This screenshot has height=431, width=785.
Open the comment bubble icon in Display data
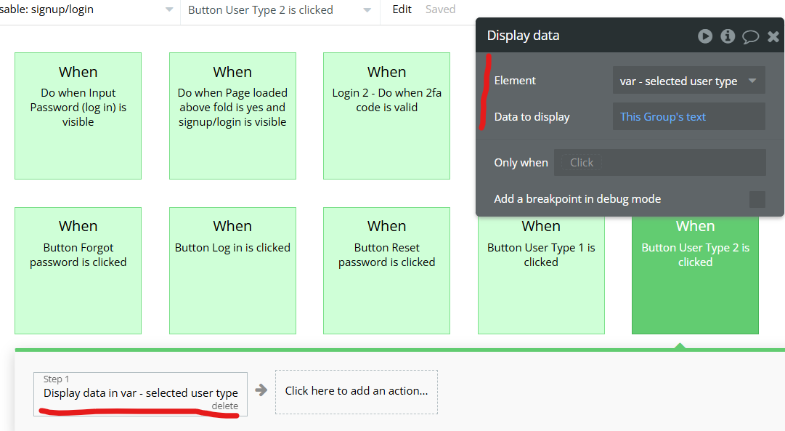[750, 36]
